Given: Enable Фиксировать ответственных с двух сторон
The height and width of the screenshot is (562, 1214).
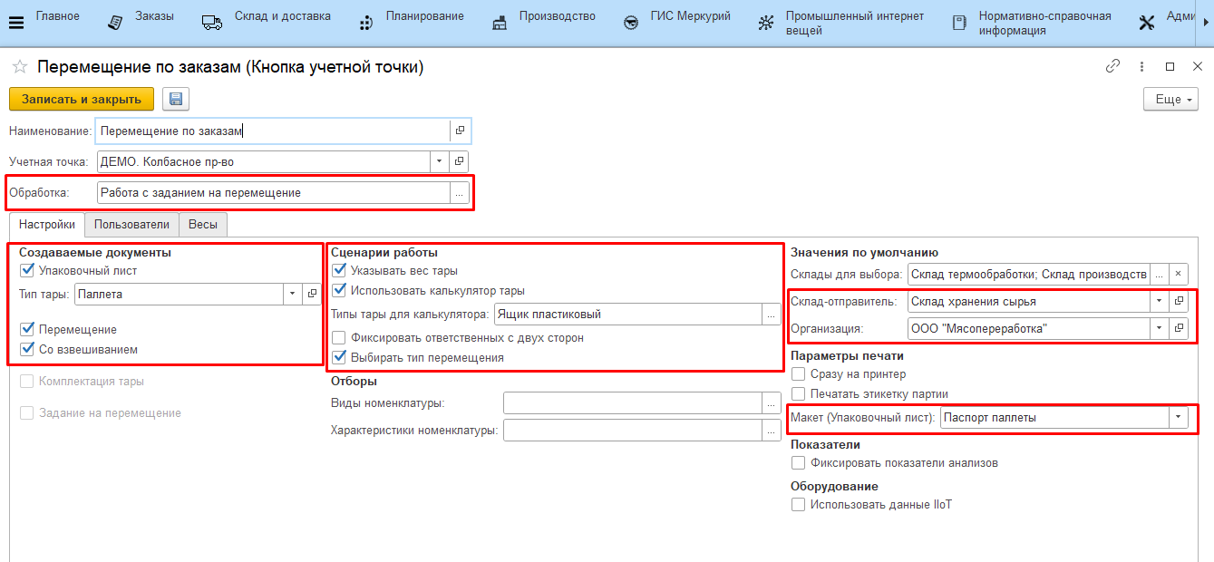Looking at the screenshot, I should pos(339,337).
